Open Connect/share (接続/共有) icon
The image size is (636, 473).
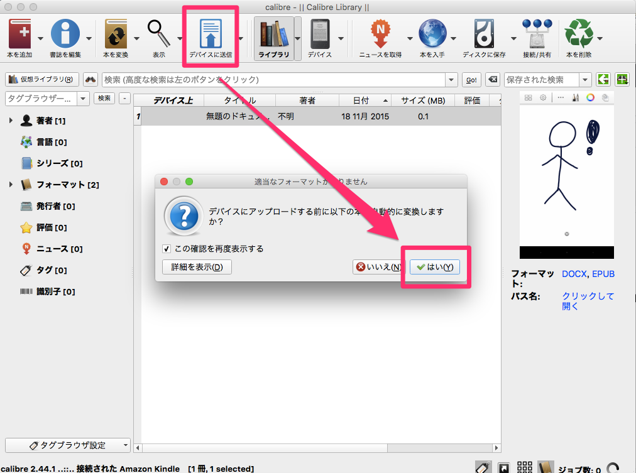pyautogui.click(x=537, y=34)
